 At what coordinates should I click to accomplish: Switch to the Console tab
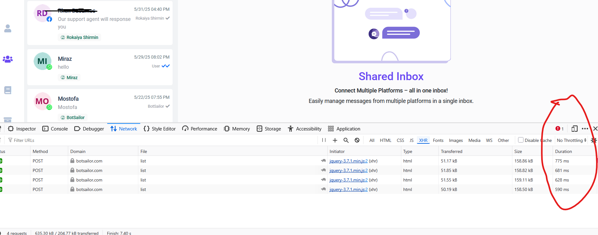[x=55, y=129]
